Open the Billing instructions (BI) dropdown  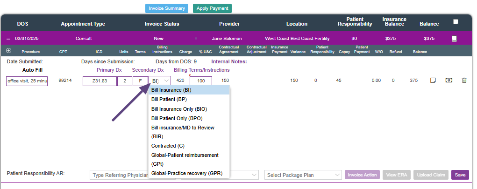pyautogui.click(x=159, y=81)
